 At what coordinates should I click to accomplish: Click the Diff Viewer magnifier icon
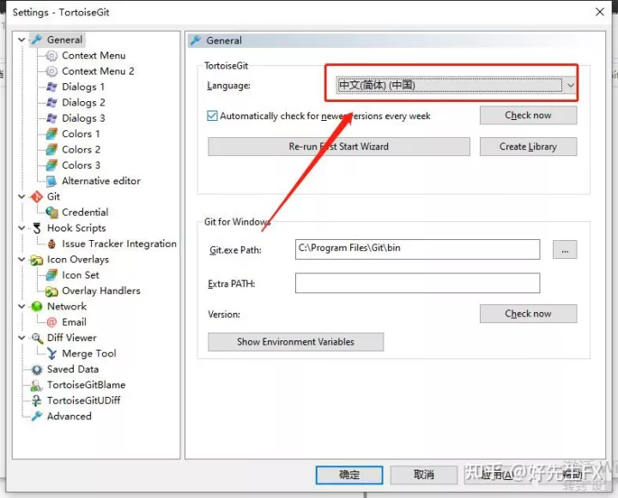point(37,339)
